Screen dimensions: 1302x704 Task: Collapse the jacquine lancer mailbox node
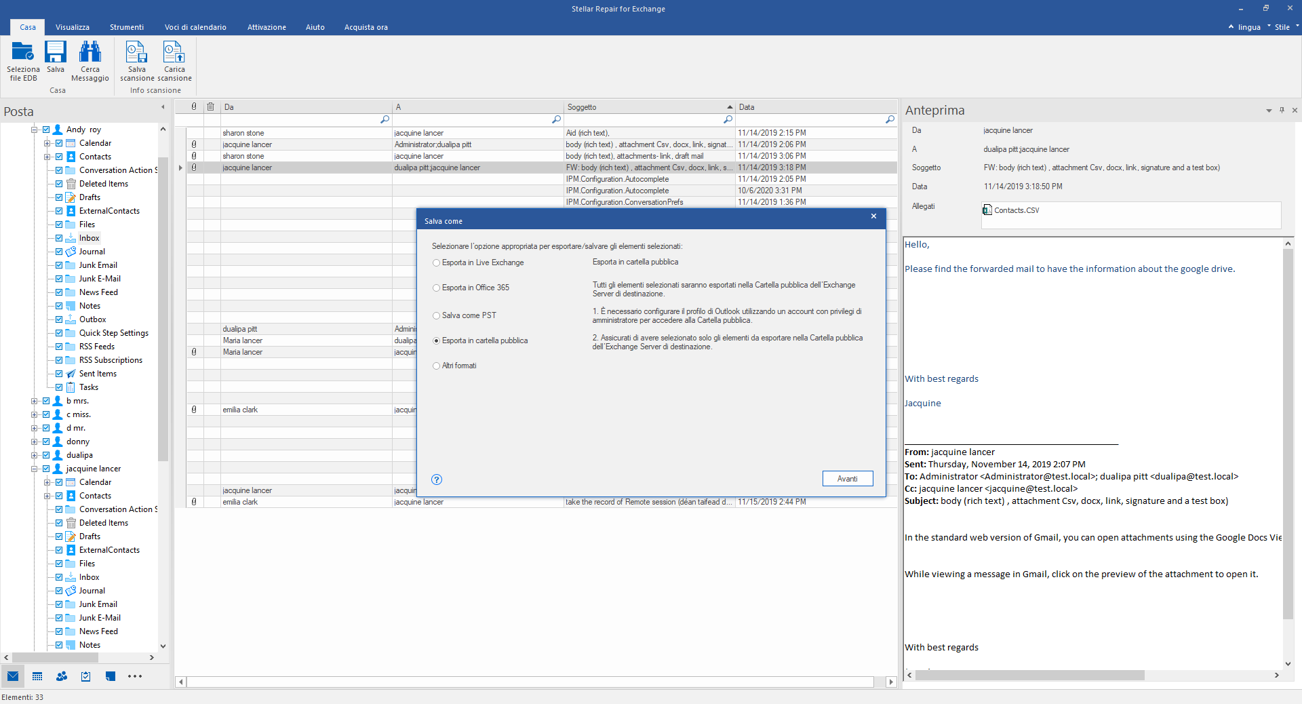point(34,469)
